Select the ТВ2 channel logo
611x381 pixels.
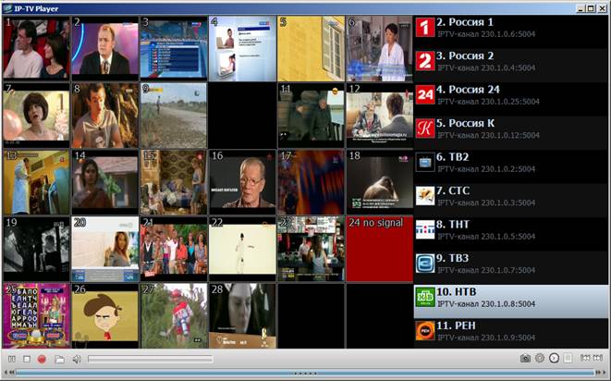[424, 162]
